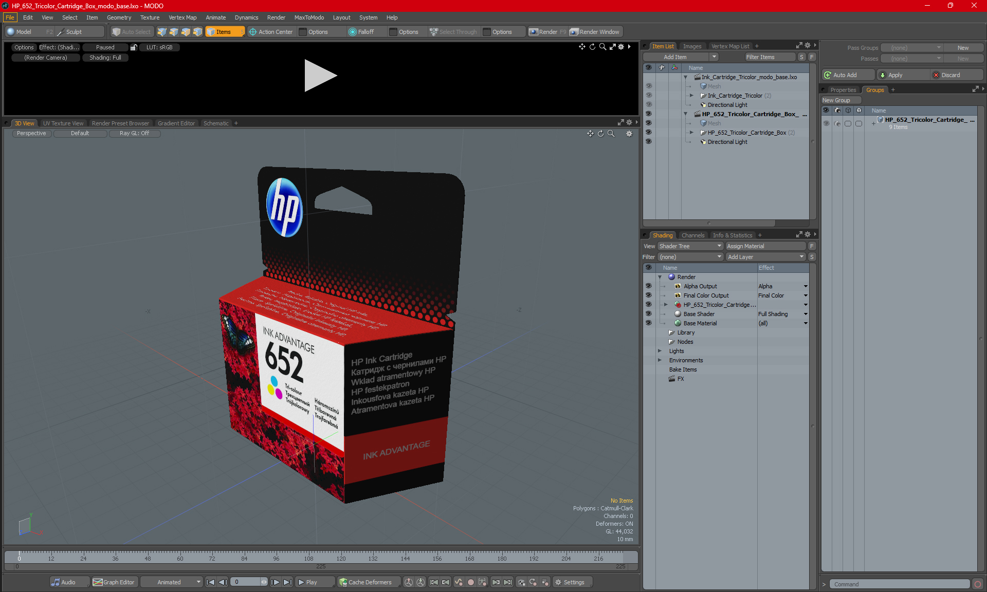The height and width of the screenshot is (592, 987).
Task: Pan view icon in 3D viewport
Action: [590, 134]
